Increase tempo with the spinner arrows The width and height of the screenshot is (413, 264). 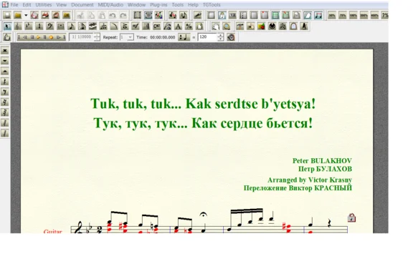pyautogui.click(x=221, y=35)
